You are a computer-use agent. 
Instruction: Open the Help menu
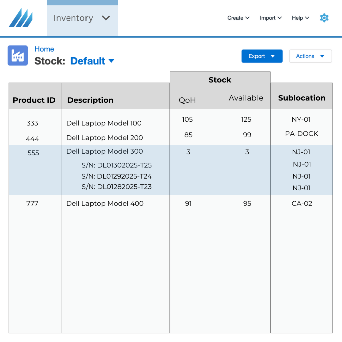(x=300, y=18)
